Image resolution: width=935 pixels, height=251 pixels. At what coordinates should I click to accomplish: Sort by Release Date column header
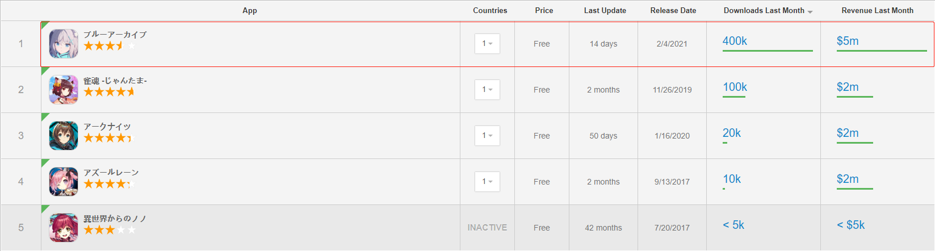673,10
